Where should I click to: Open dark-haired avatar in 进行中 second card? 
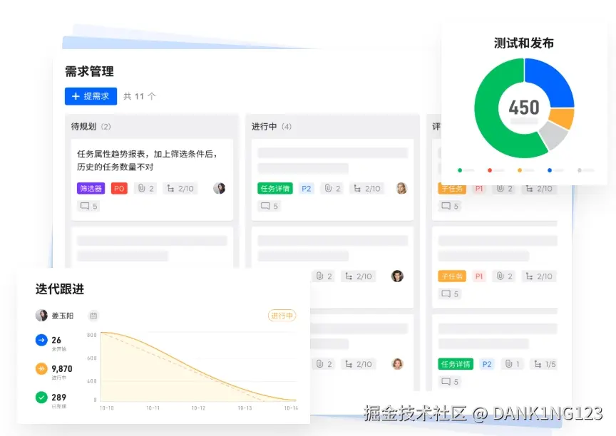397,276
